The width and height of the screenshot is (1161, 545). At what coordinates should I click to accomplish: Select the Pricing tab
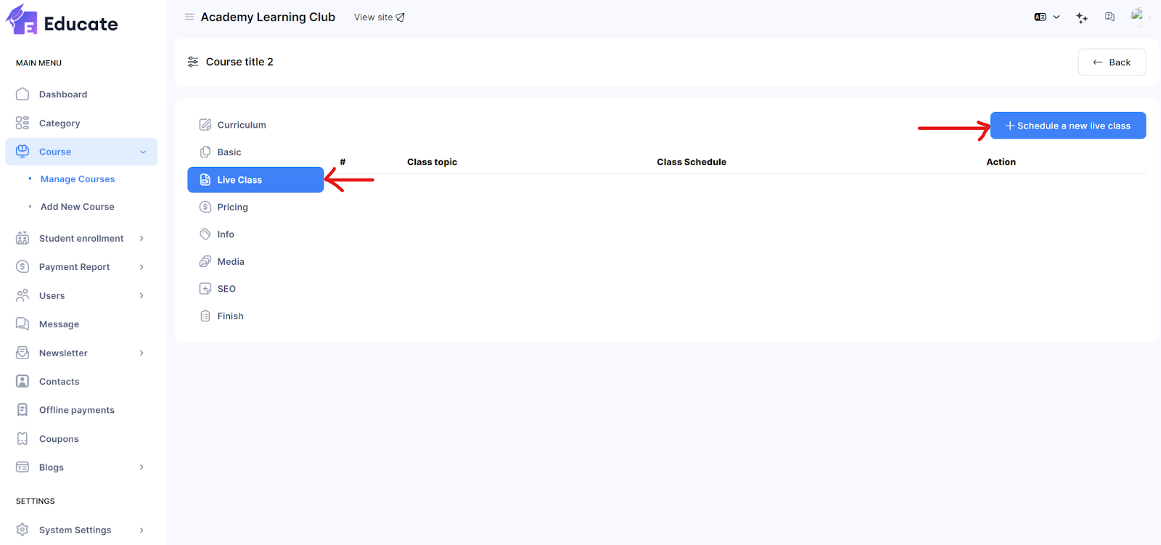point(232,207)
